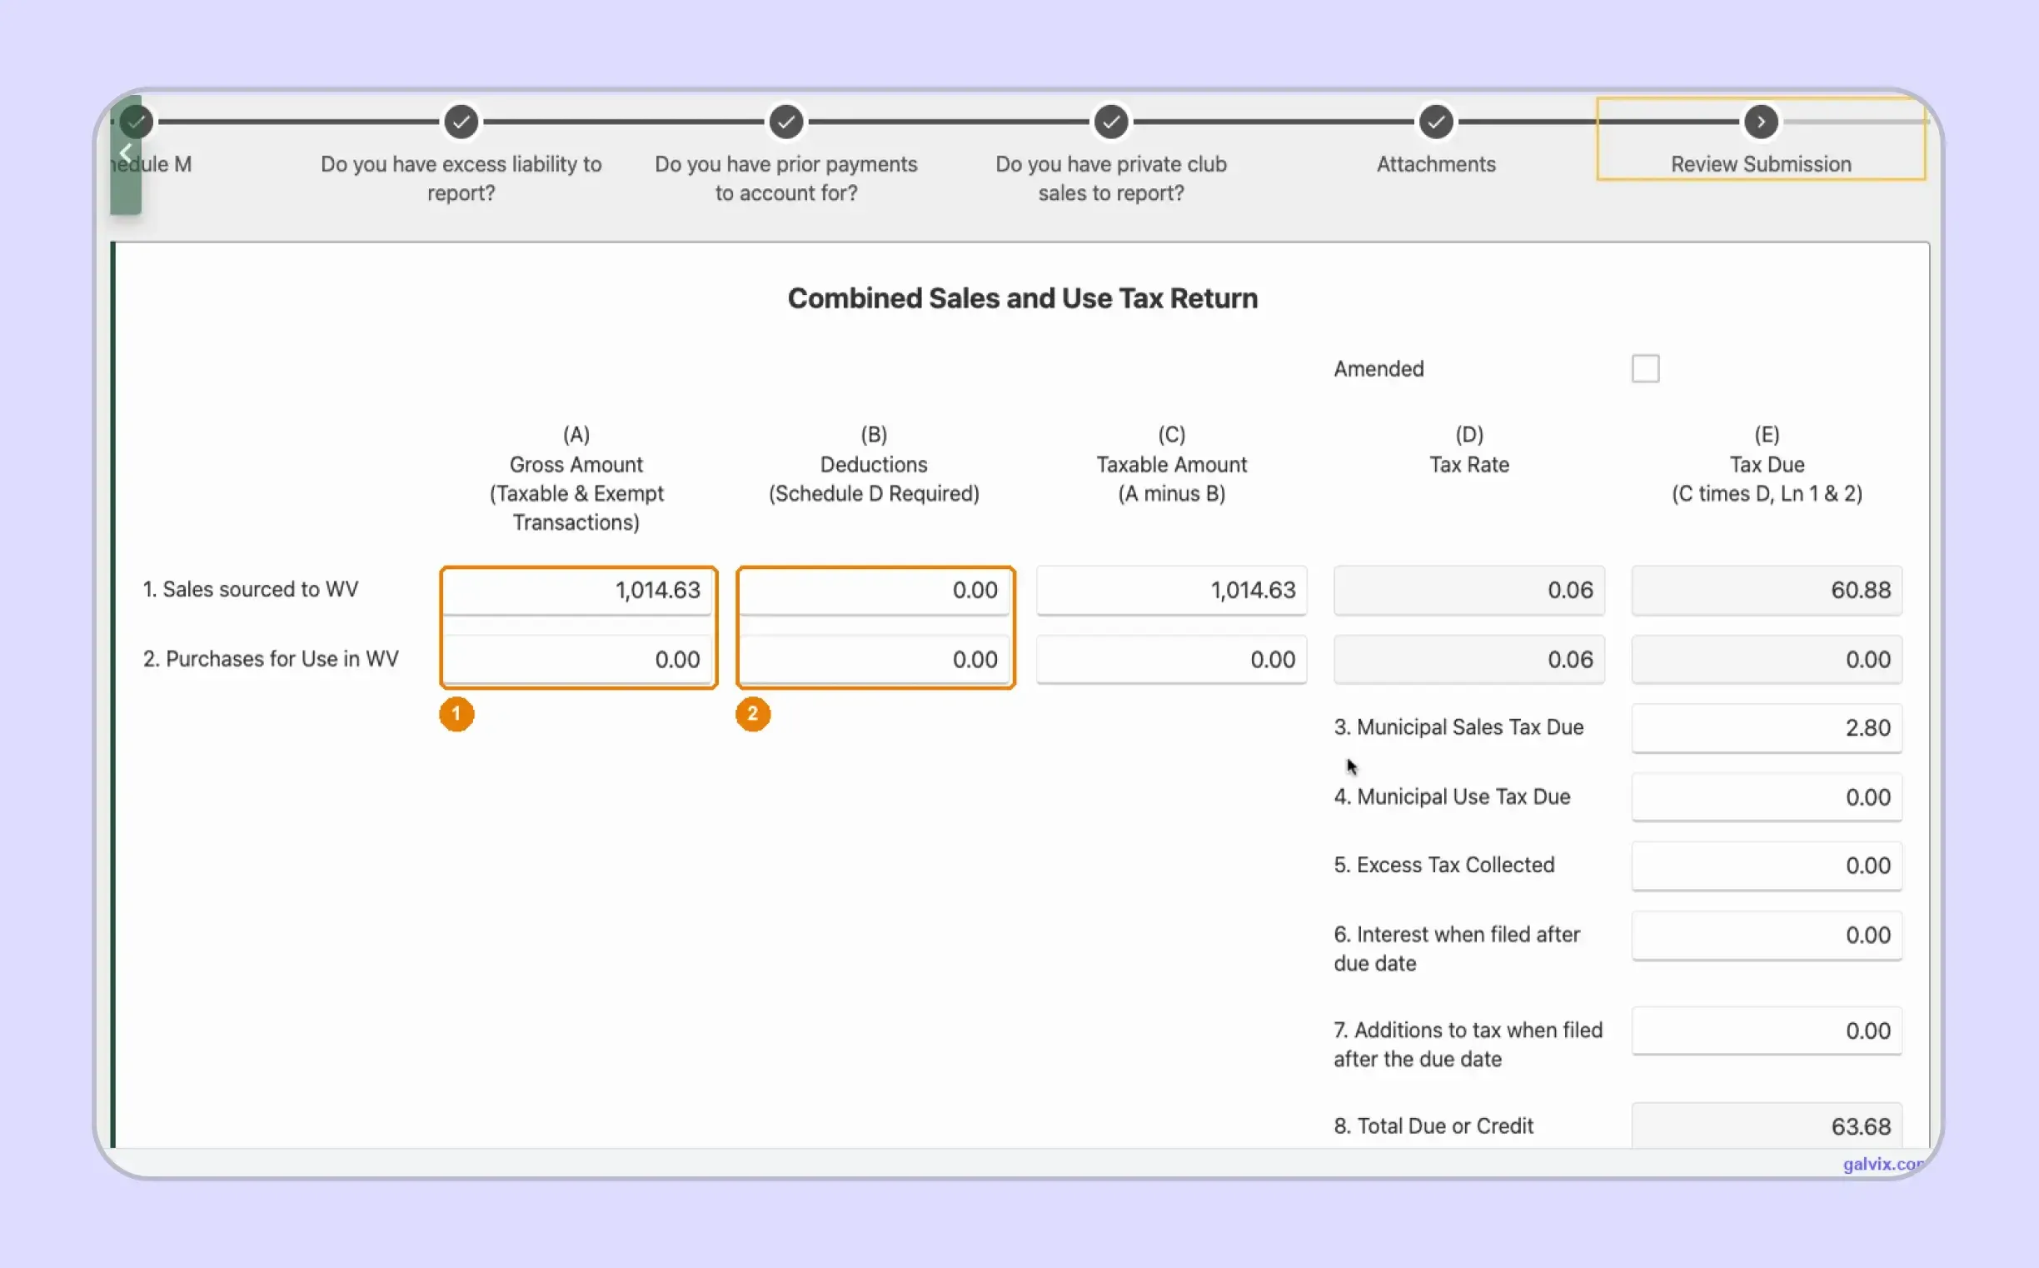Screen dimensions: 2039x1268
Task: Click Sales sourced to WV tax rate field
Action: pyautogui.click(x=1469, y=591)
